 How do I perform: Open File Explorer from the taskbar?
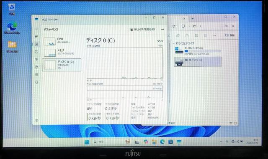[x=154, y=142]
